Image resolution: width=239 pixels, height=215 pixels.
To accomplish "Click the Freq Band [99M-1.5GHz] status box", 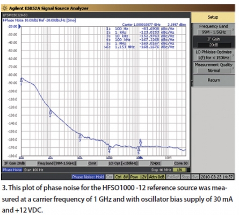I will (x=56, y=163).
